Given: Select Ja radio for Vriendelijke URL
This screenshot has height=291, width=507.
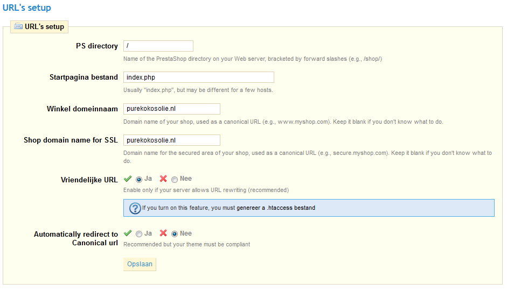Looking at the screenshot, I should (x=139, y=180).
